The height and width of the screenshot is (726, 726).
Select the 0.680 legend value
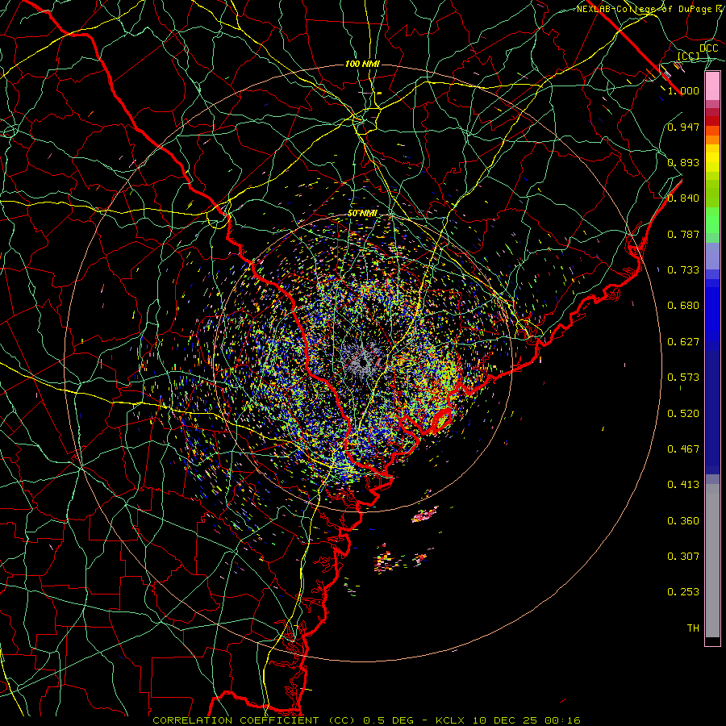(x=683, y=306)
